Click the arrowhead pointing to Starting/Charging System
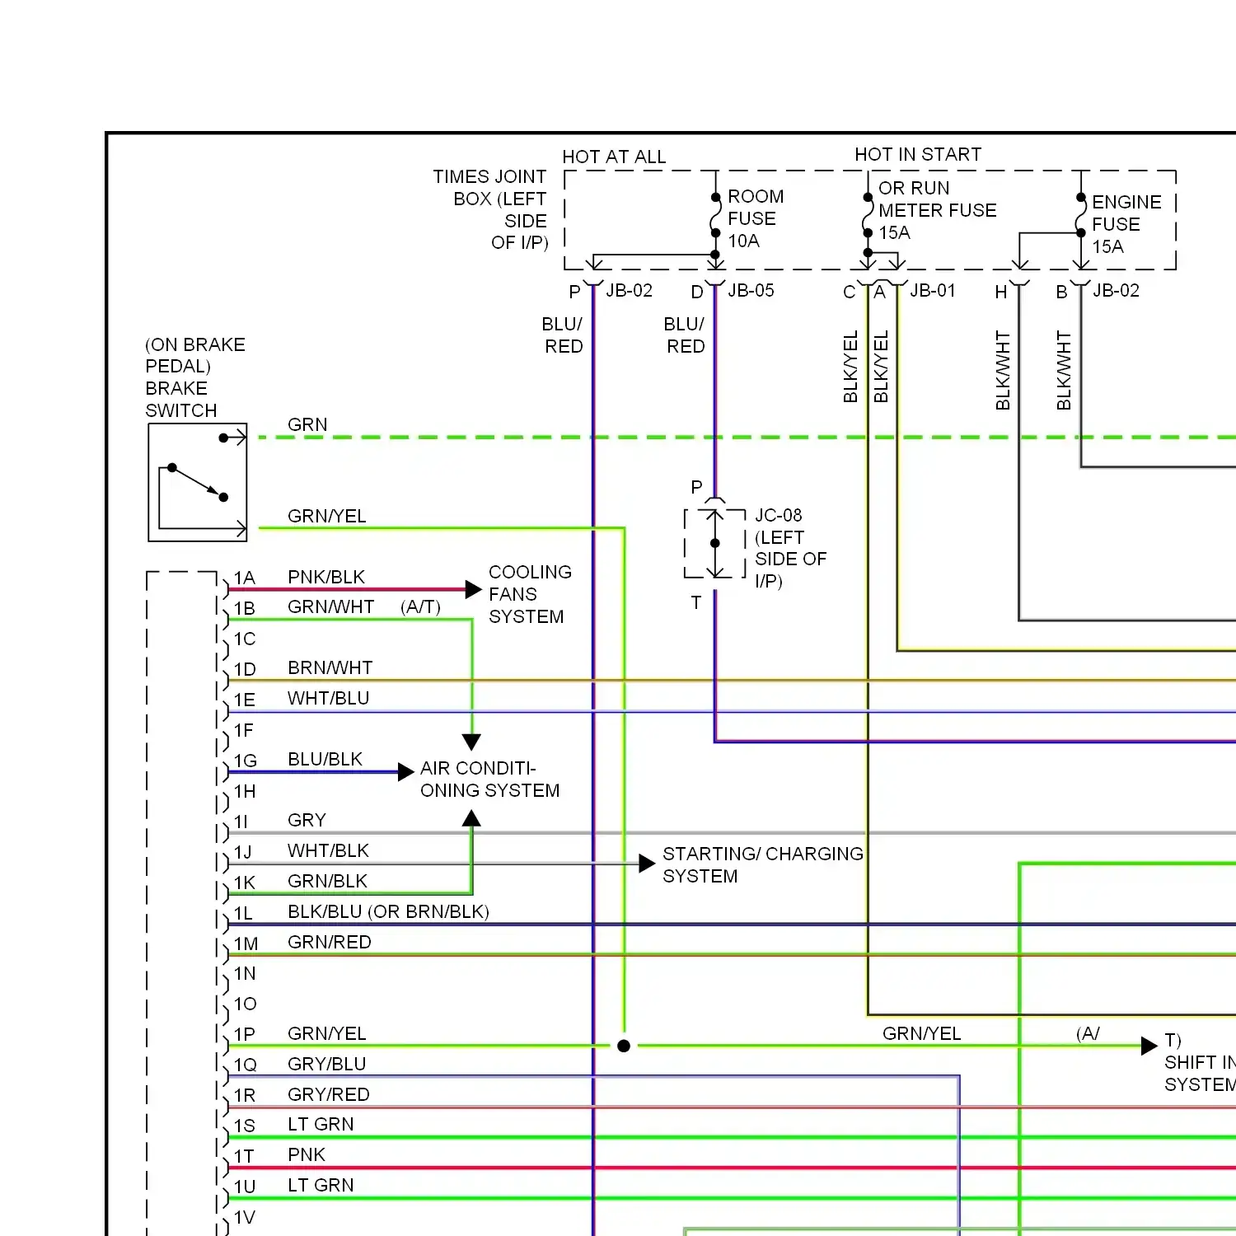This screenshot has height=1236, width=1236. coord(647,864)
